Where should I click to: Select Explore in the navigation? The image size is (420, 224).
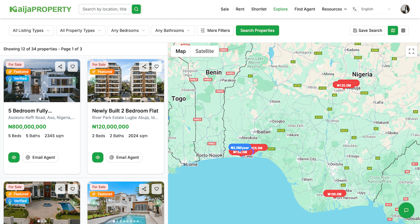coord(280,9)
